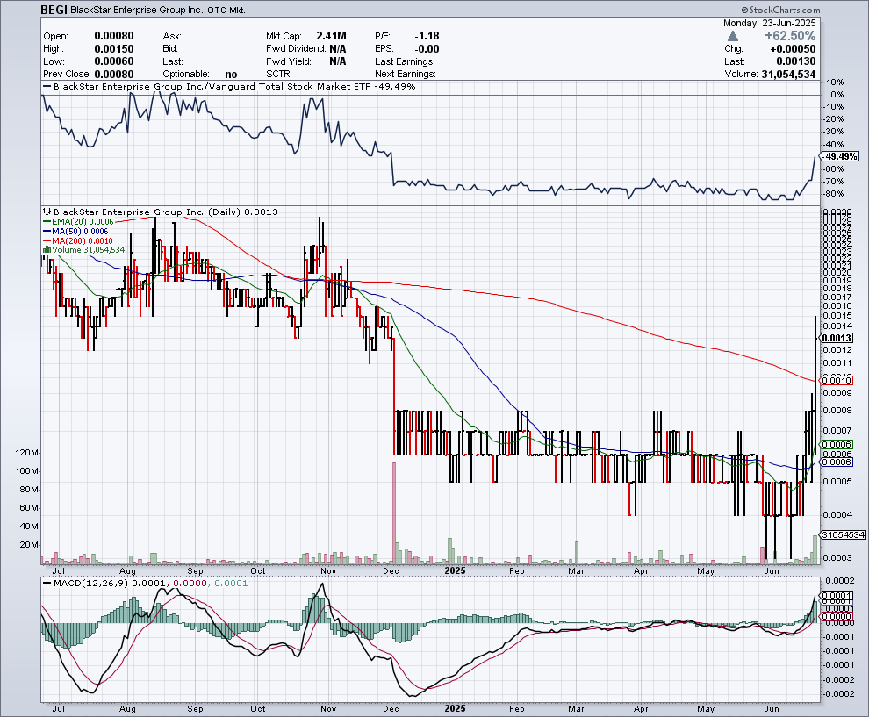Click the green 0.0006 EMA axis tag
The width and height of the screenshot is (869, 717).
[x=837, y=444]
